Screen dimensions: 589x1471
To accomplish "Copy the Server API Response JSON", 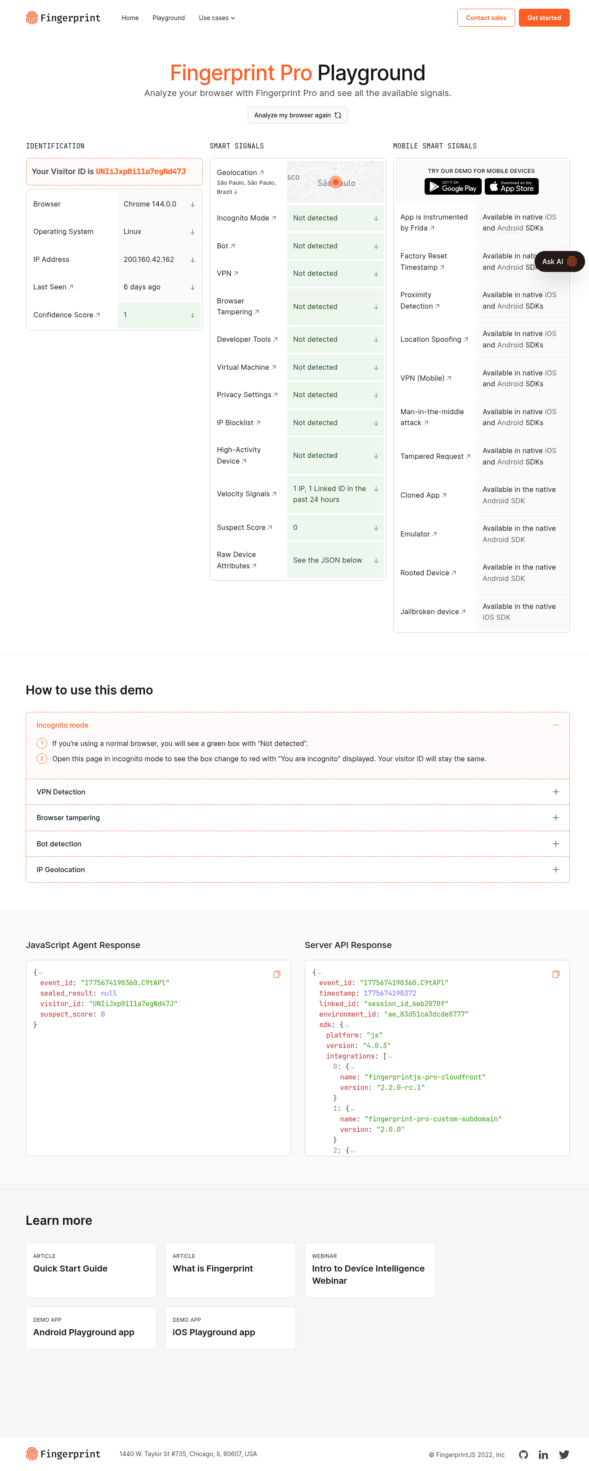I will point(555,974).
